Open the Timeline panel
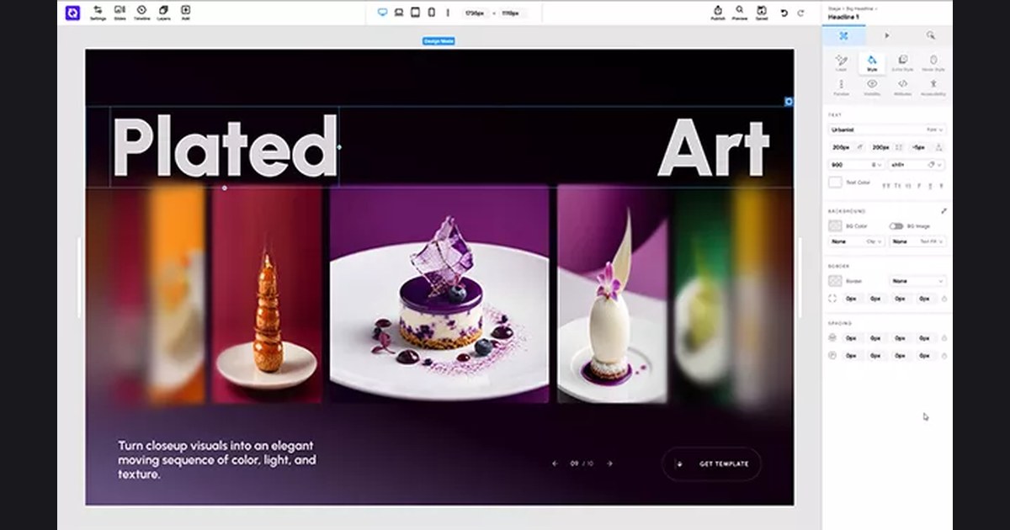This screenshot has height=530, width=1010. pyautogui.click(x=141, y=13)
